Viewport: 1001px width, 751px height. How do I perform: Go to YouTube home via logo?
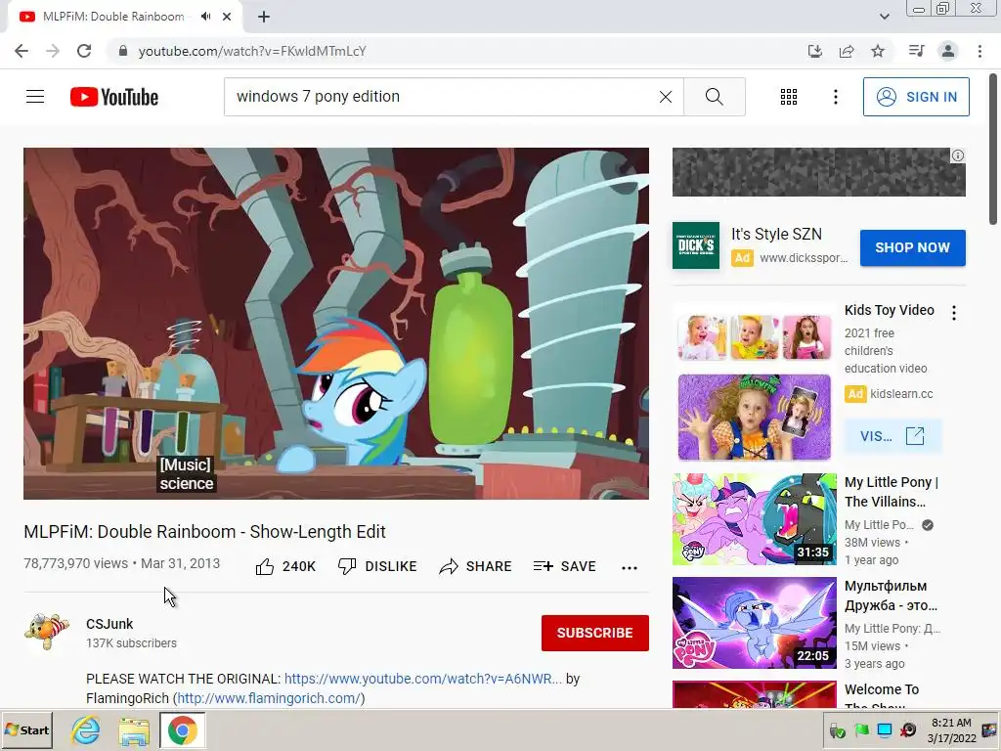tap(114, 97)
